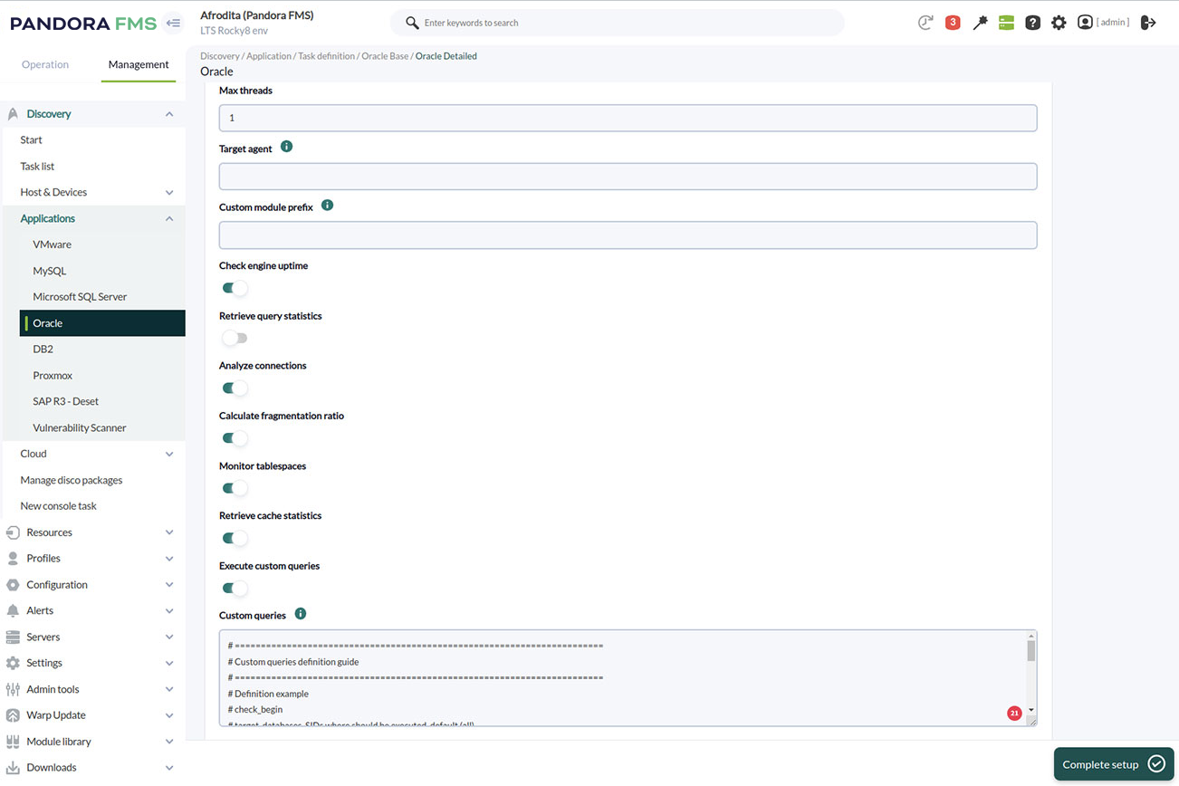The height and width of the screenshot is (786, 1179).
Task: Open the Task list link
Action: point(37,167)
